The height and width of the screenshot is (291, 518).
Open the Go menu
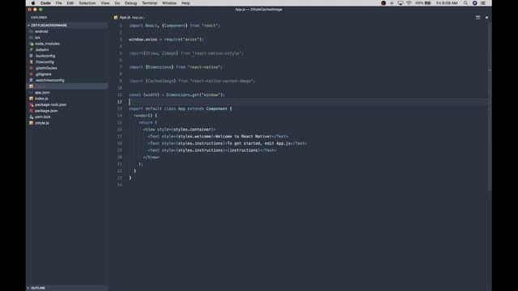click(x=117, y=3)
